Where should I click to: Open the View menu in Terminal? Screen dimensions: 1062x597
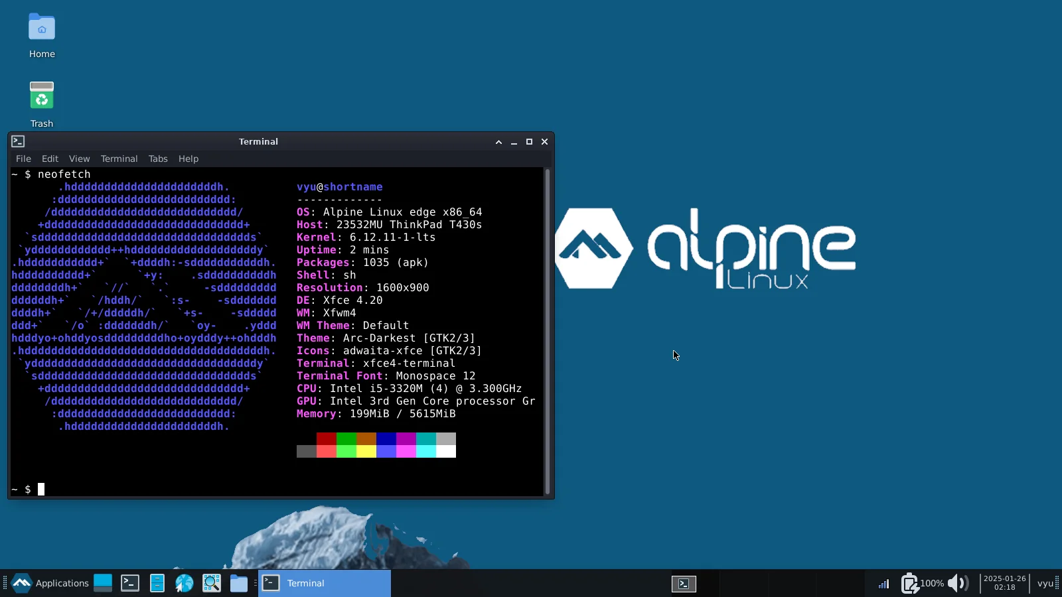79,159
